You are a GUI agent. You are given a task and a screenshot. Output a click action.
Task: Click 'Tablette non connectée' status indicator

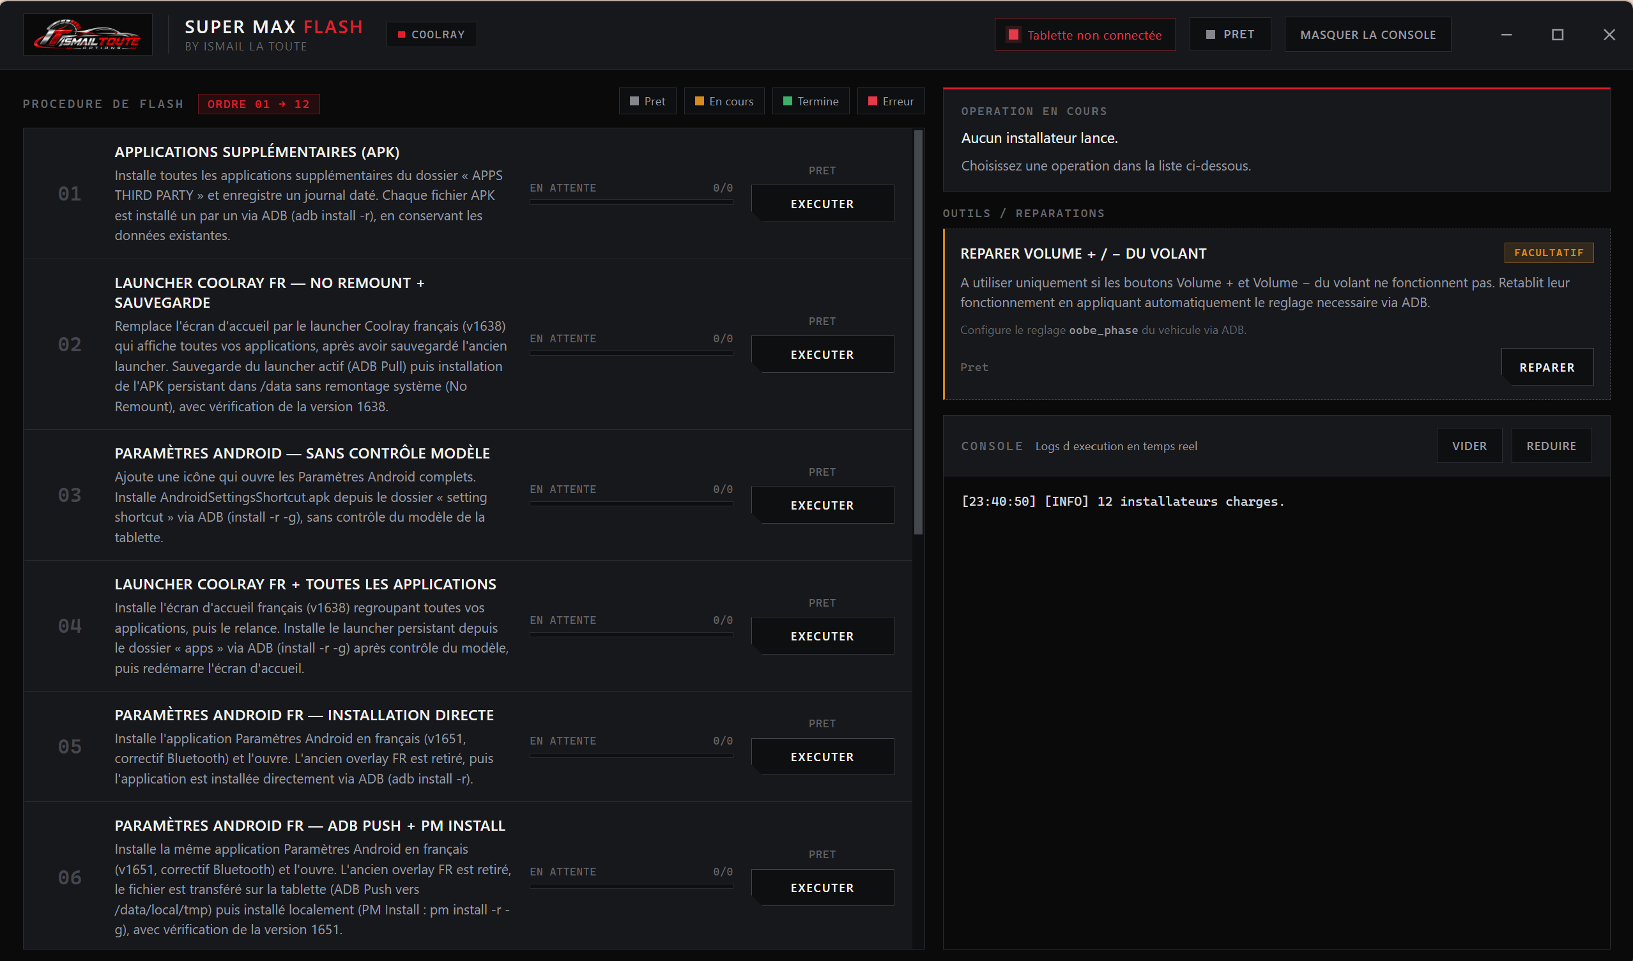(1085, 35)
